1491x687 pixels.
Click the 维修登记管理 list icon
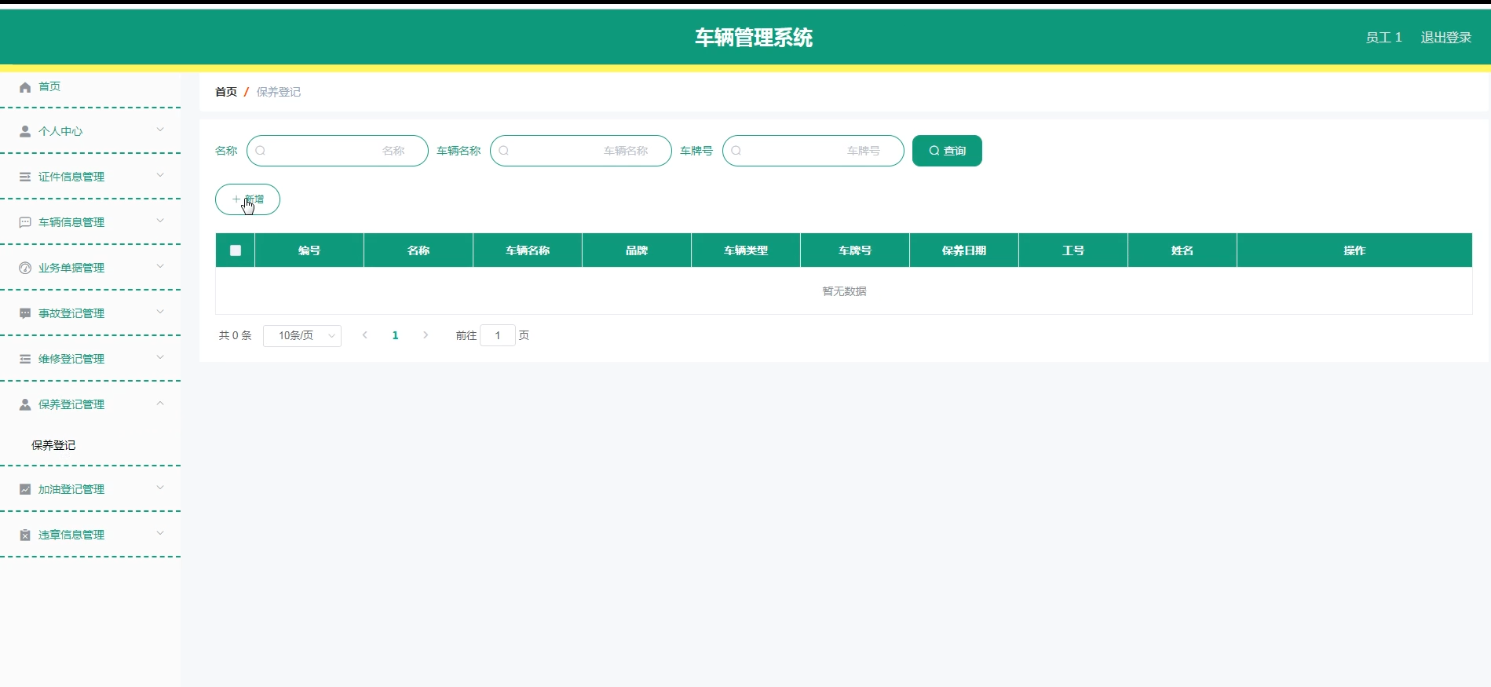pos(25,359)
